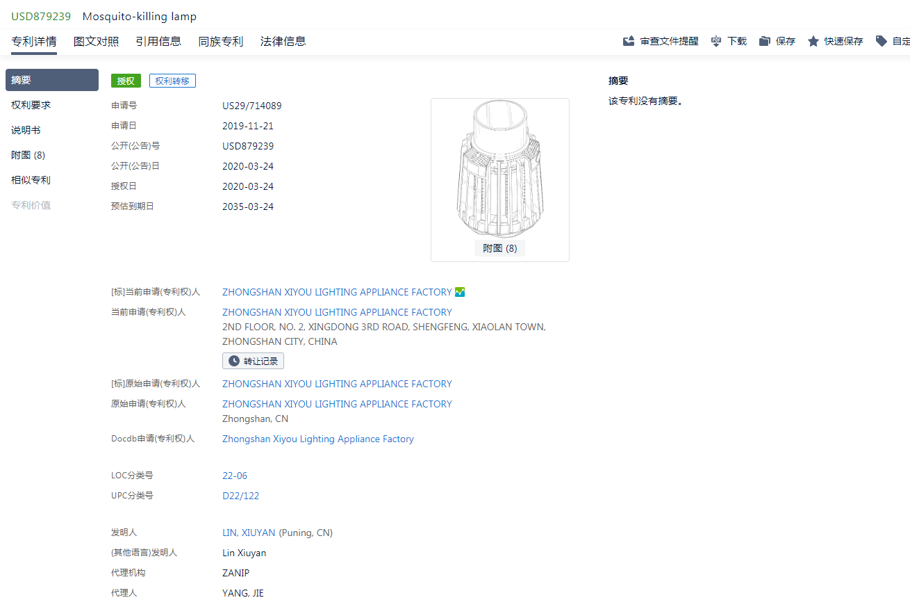Click the 快速保存 star icon

813,41
